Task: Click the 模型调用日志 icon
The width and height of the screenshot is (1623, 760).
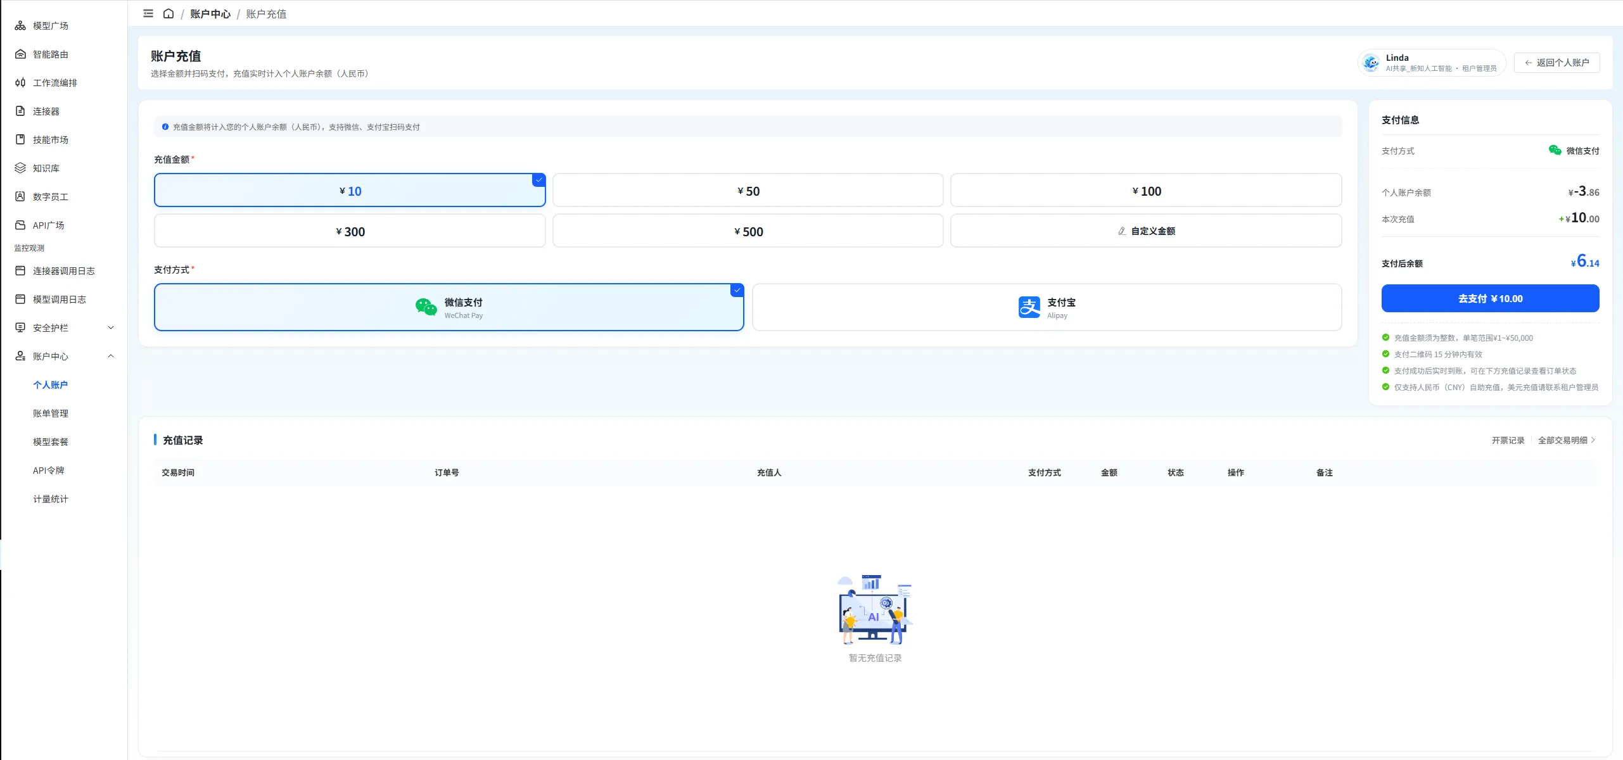Action: coord(20,300)
